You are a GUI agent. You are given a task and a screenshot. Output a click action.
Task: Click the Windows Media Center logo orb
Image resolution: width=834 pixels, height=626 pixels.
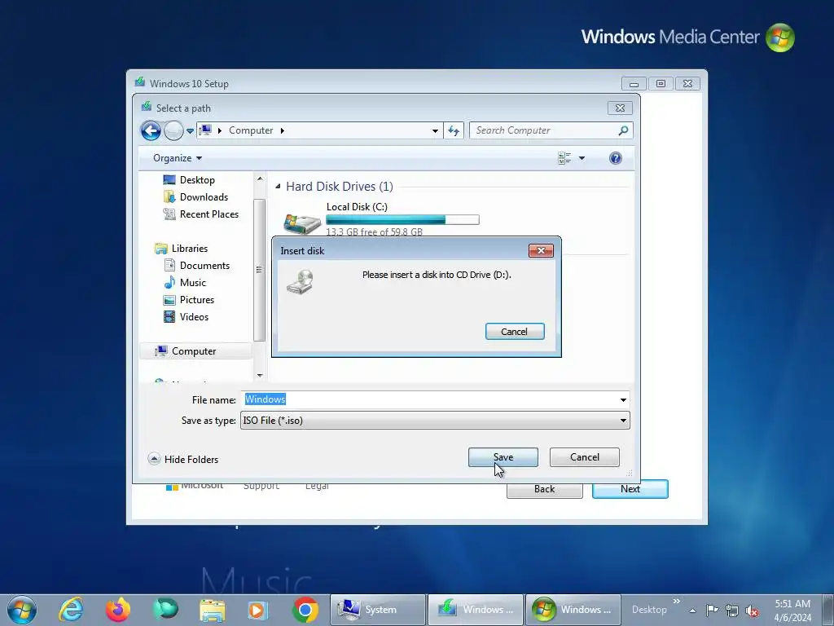pos(779,37)
